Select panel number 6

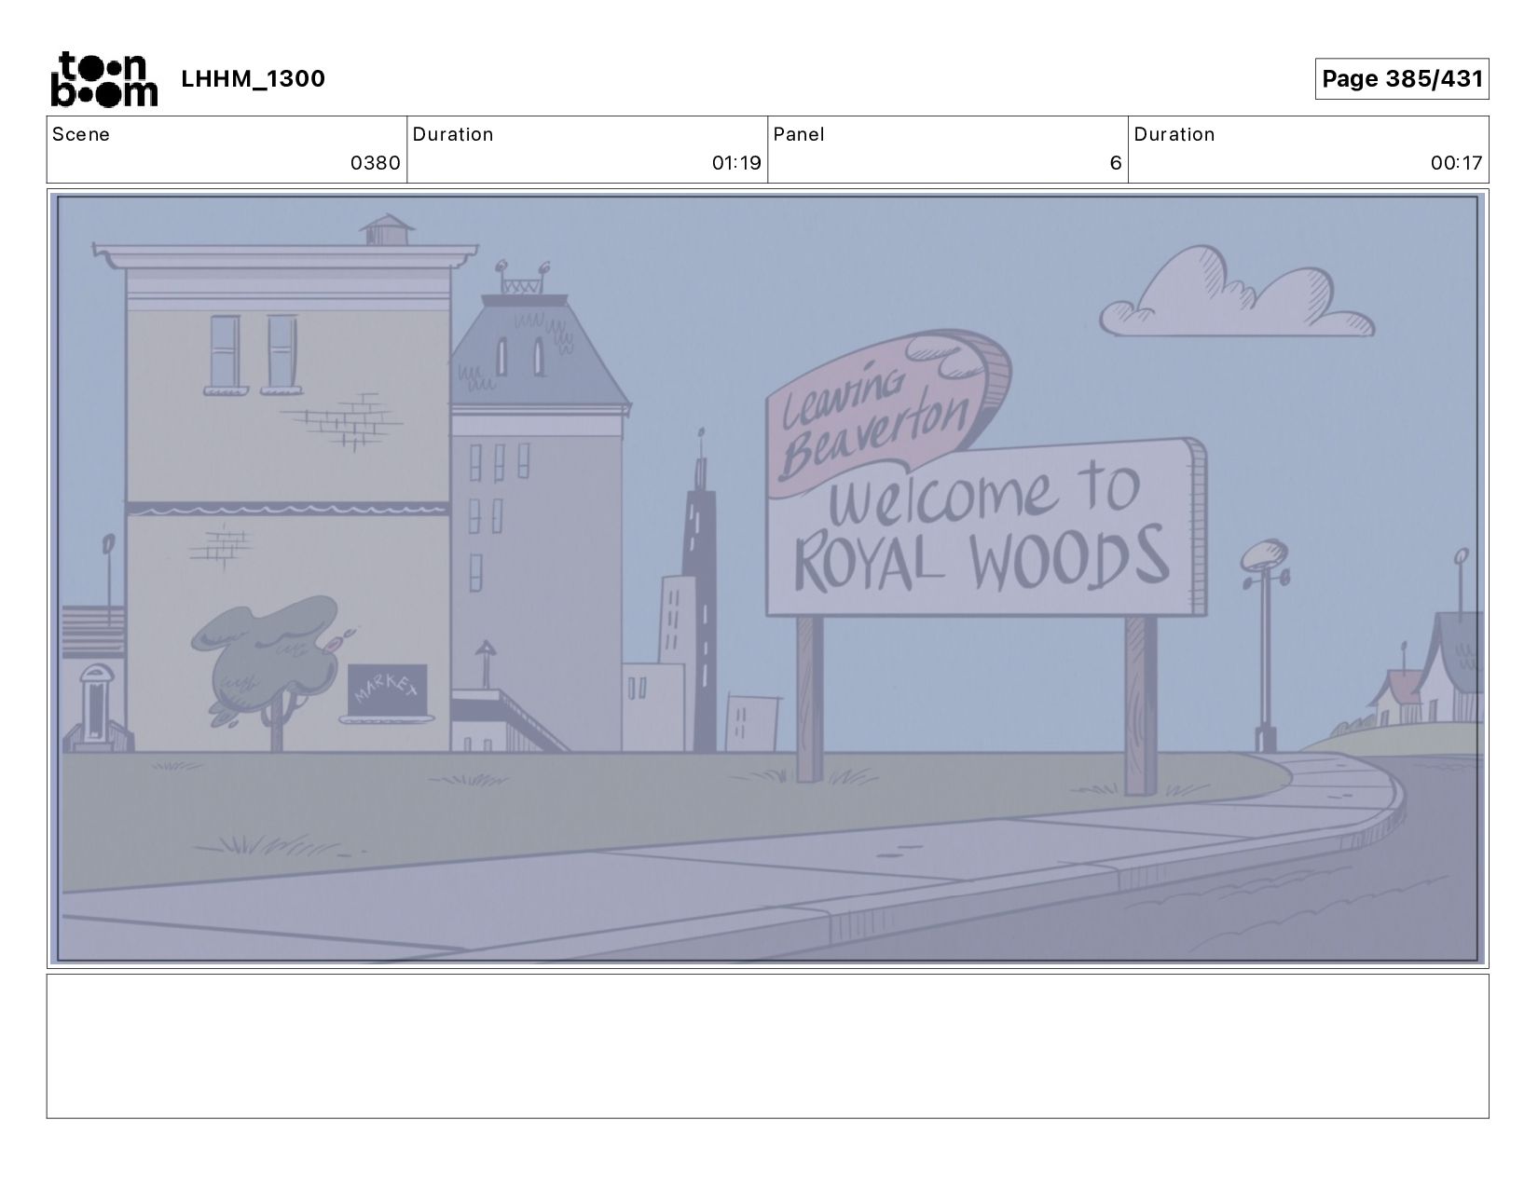[1115, 163]
